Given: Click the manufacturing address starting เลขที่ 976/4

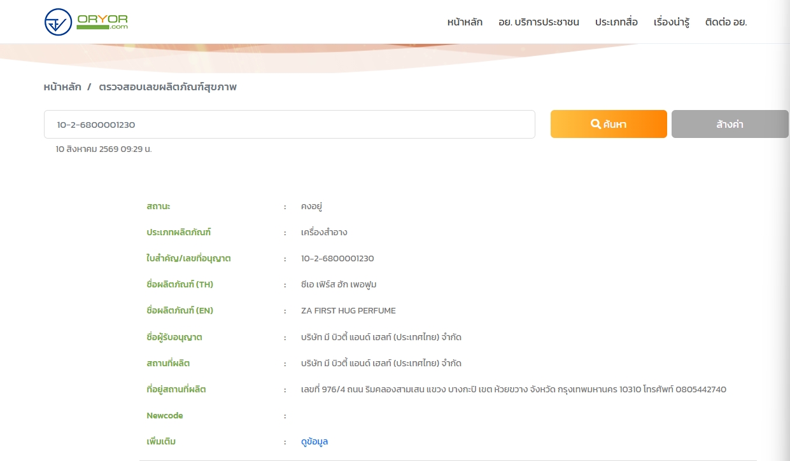Looking at the screenshot, I should (514, 389).
